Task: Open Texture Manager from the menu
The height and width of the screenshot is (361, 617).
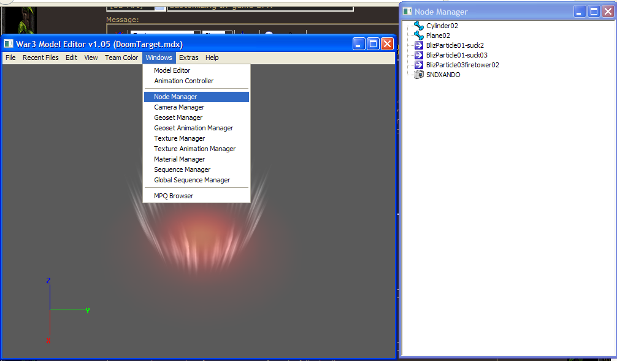Action: (196, 138)
